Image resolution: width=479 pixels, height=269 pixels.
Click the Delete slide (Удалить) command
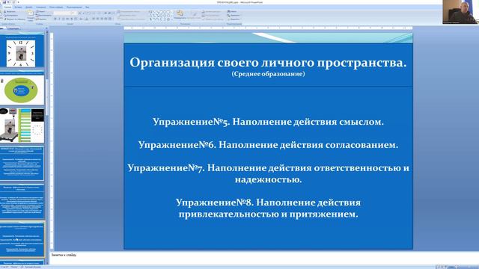tap(41, 19)
